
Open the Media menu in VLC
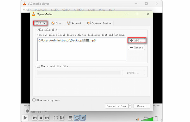(27, 10)
